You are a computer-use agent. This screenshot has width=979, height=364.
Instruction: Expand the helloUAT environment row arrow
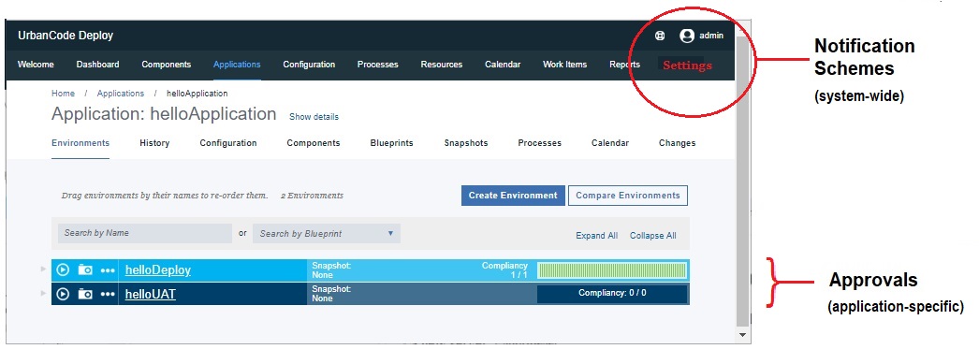click(43, 293)
